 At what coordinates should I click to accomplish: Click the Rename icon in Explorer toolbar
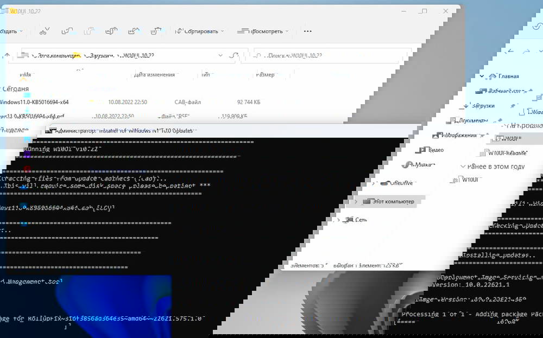click(x=111, y=31)
